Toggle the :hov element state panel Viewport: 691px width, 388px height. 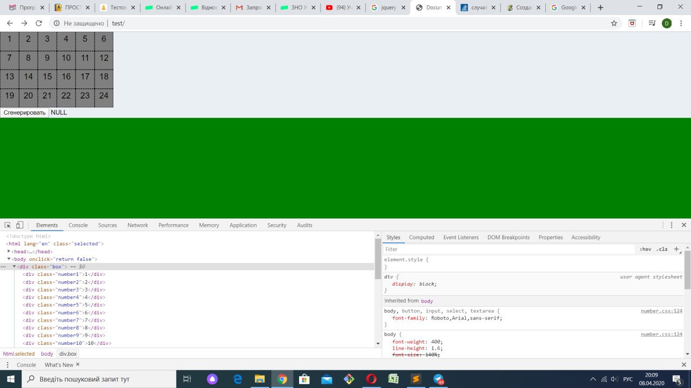(x=645, y=250)
